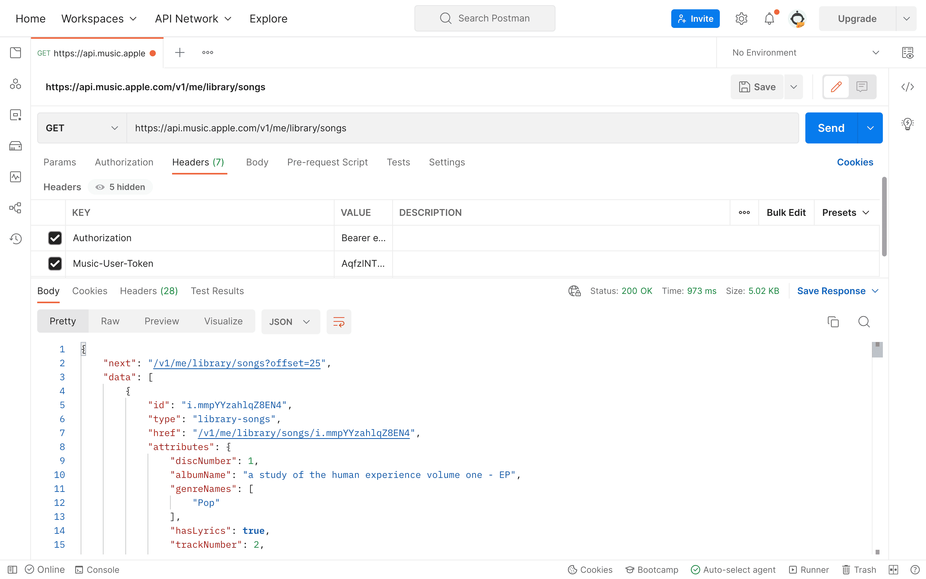Click the Send button

click(x=831, y=128)
